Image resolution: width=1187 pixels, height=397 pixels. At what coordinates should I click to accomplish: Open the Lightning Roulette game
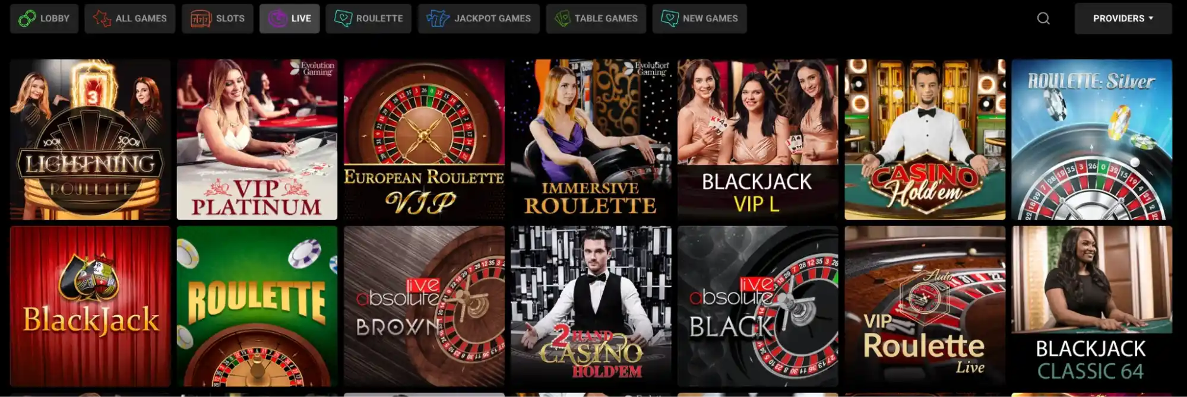click(90, 139)
